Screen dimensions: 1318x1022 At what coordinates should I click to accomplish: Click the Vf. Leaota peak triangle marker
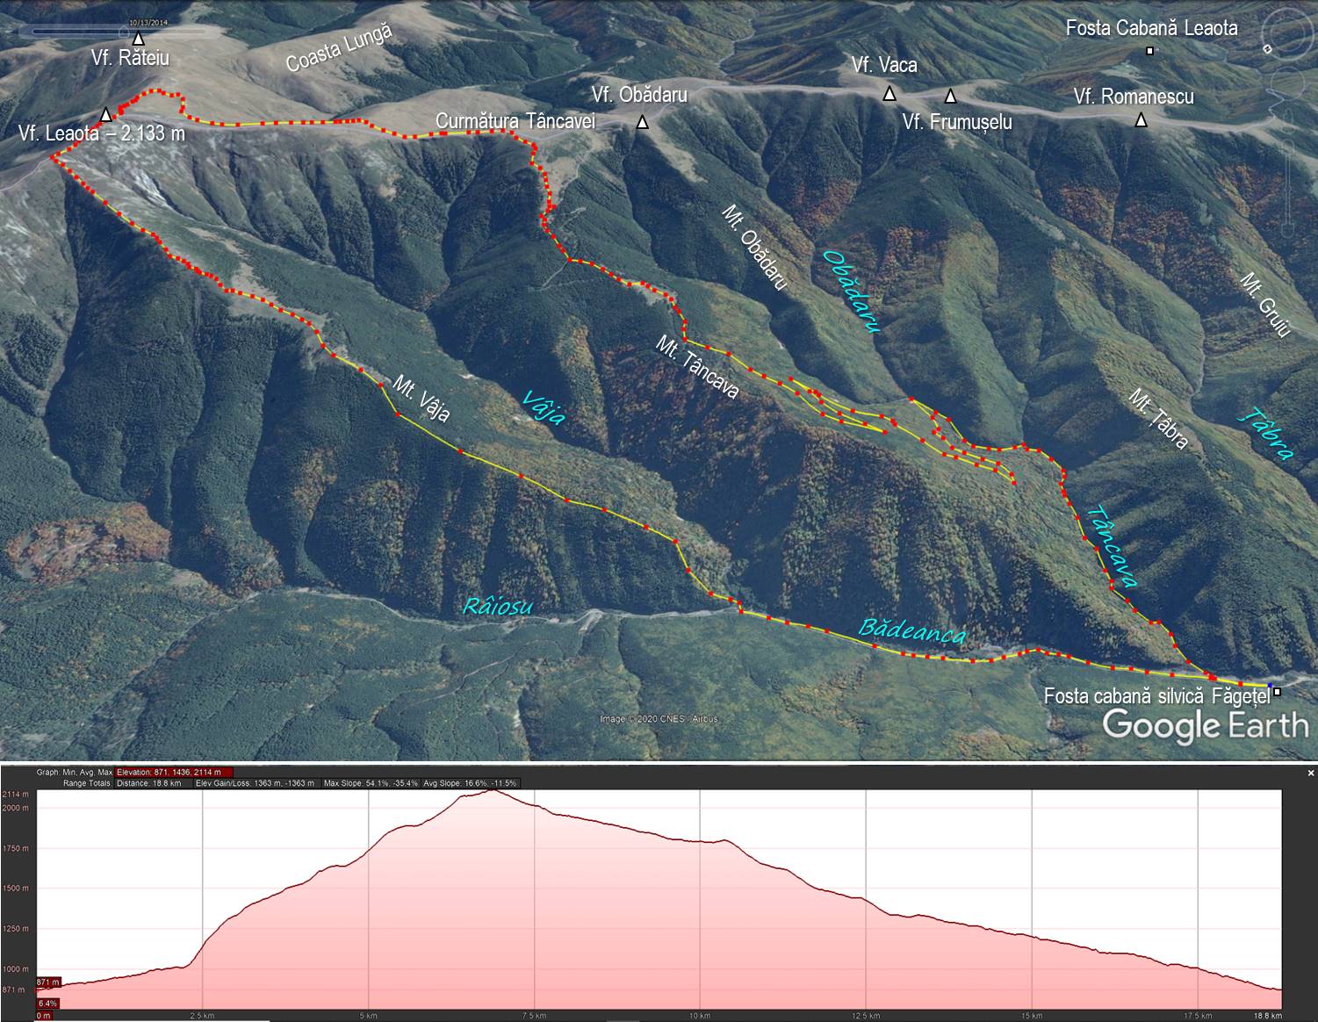coord(106,114)
